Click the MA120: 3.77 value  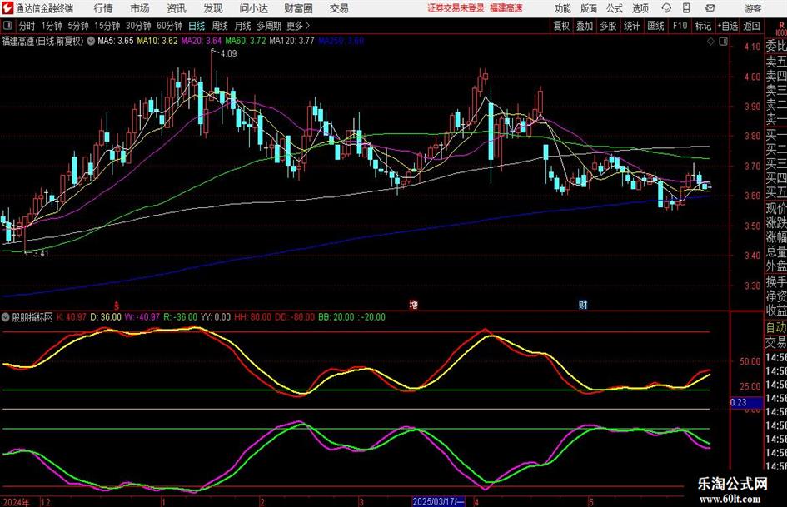click(291, 41)
